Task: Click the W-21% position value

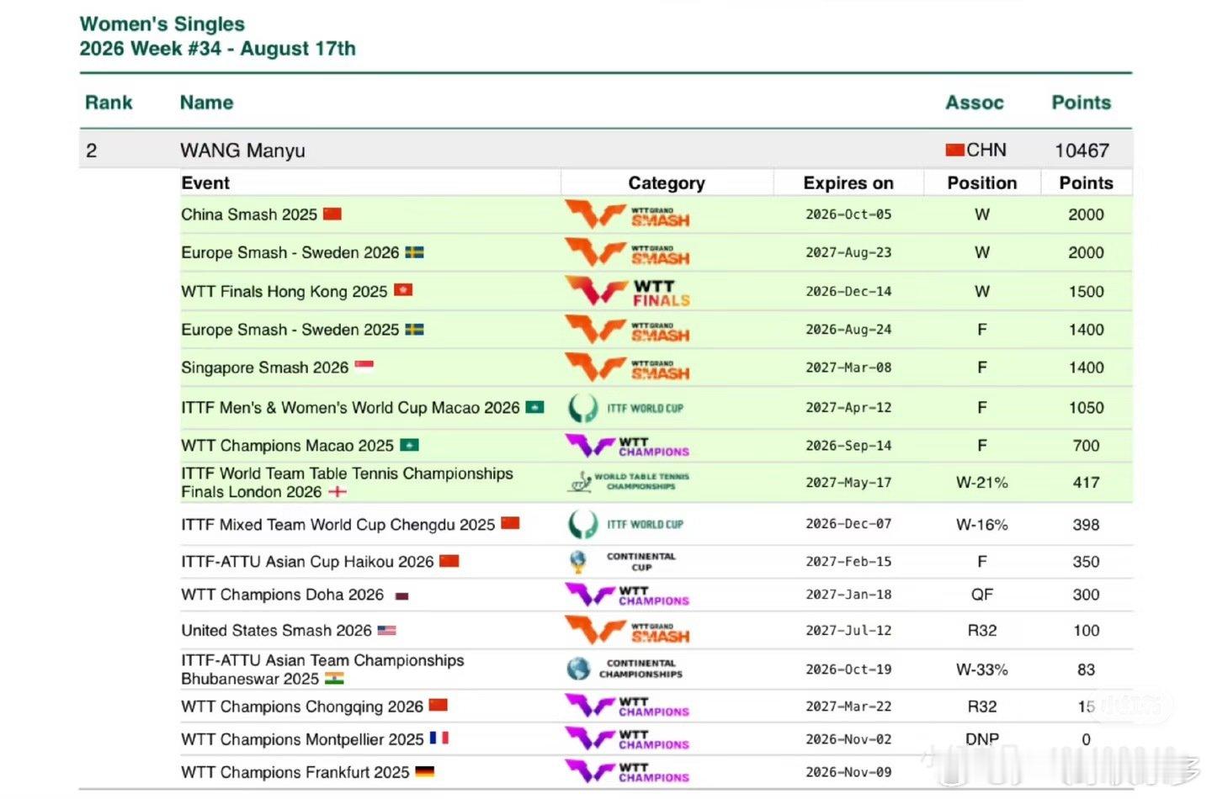Action: (x=982, y=483)
